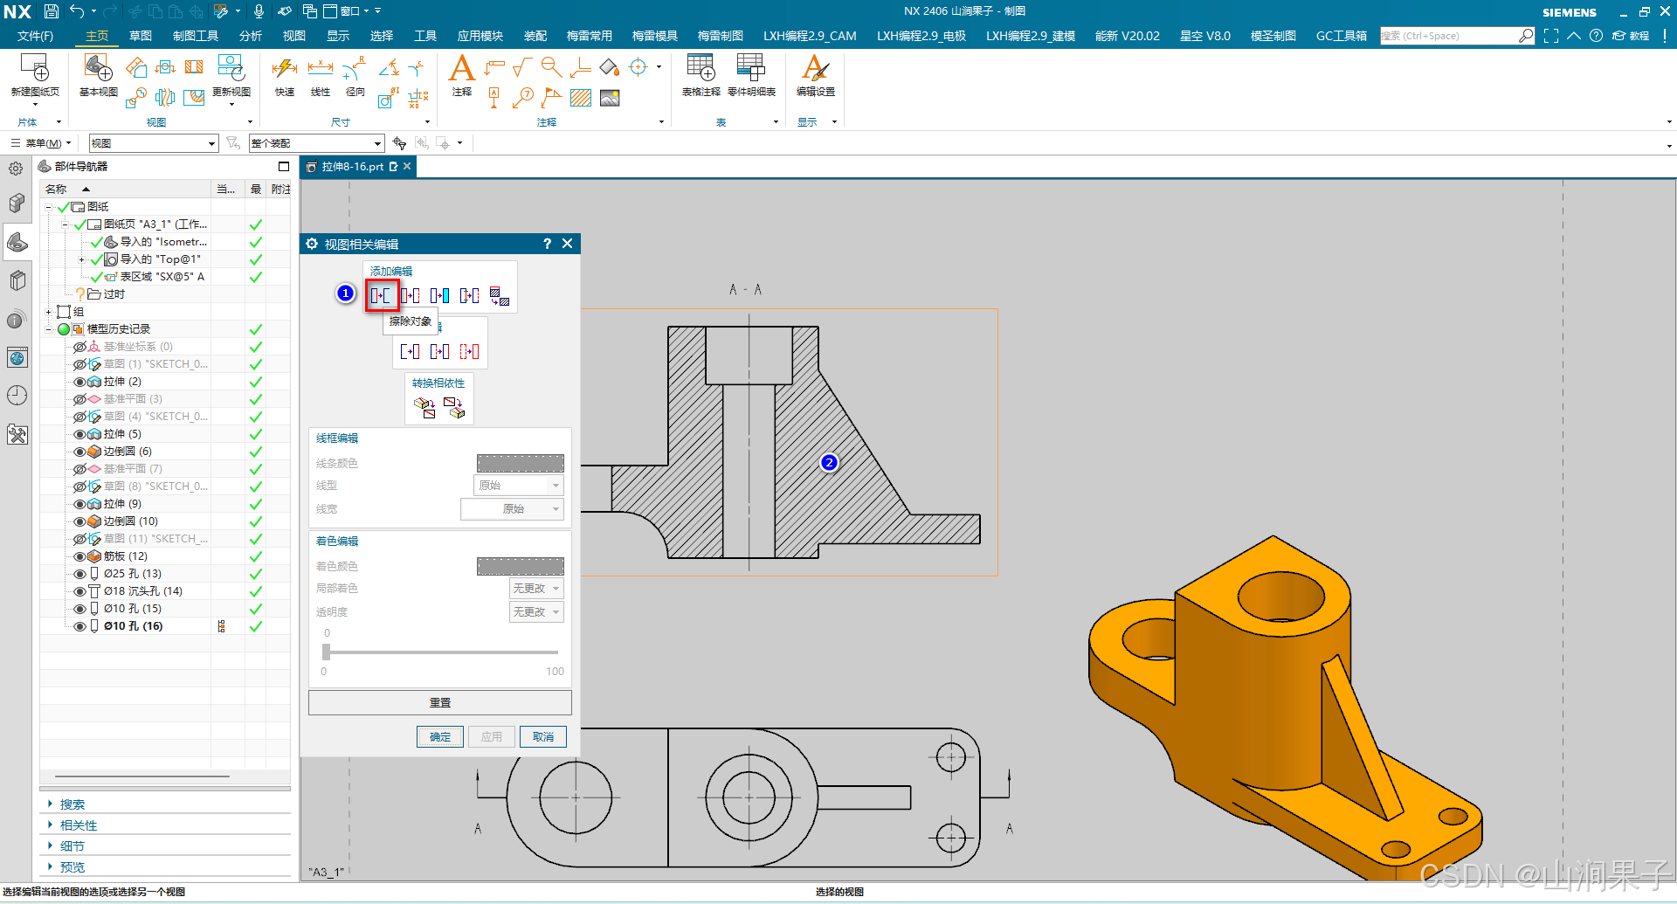Viewport: 1677px width, 904px height.
Task: Click the 确定 OK button in dialog
Action: click(440, 737)
